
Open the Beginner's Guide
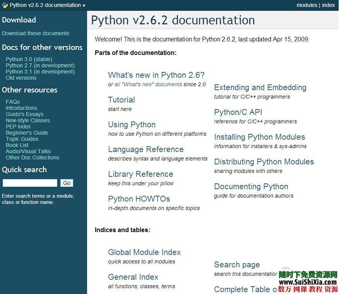pos(27,133)
